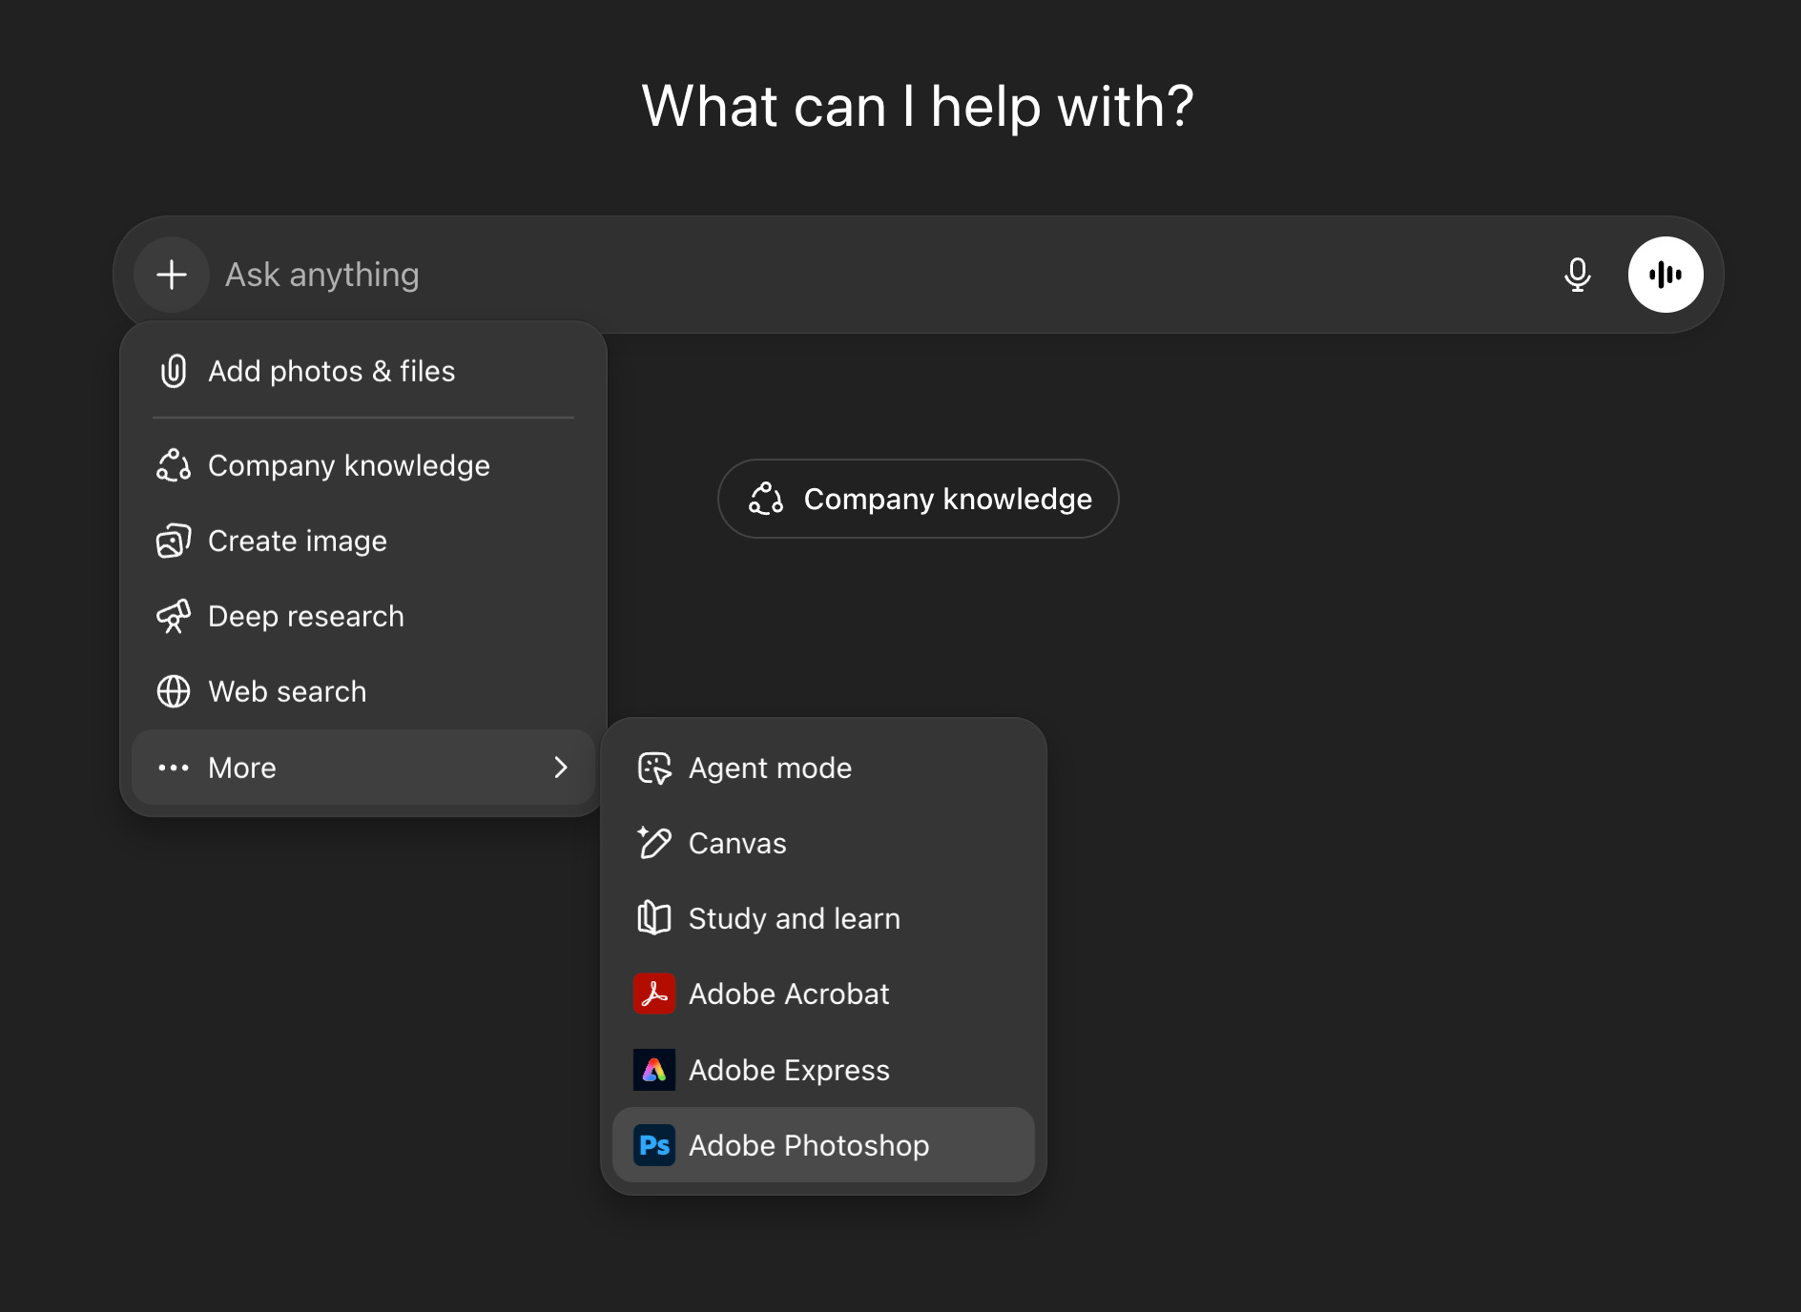Select the Canvas label in the submenu

(737, 843)
